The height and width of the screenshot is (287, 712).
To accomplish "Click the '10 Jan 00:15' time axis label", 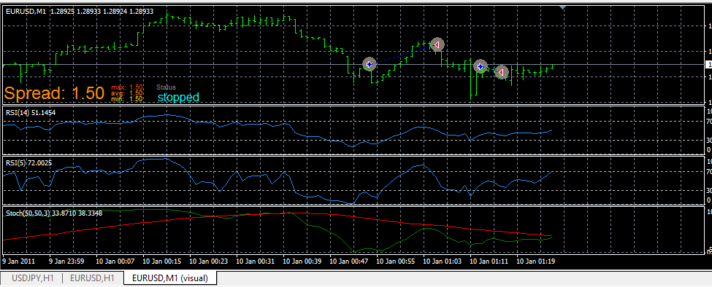I will (162, 262).
